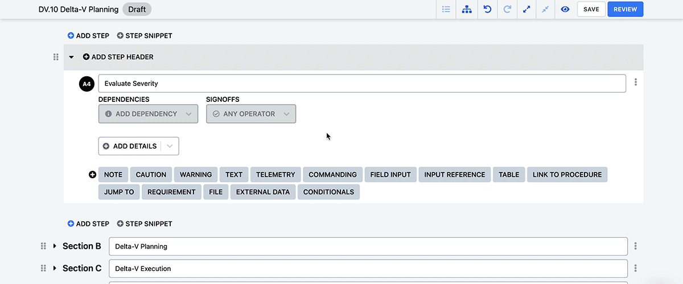Screen dimensions: 683x284
Task: Click the plus icon before NOTE
Action: tap(92, 175)
